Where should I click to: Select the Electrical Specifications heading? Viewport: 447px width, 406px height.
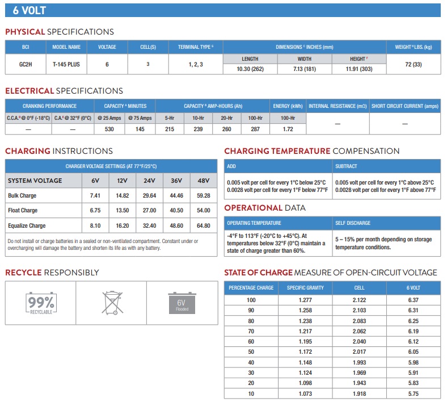(64, 91)
